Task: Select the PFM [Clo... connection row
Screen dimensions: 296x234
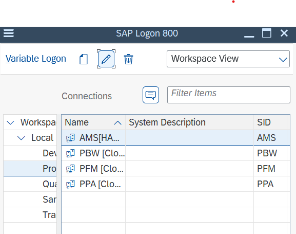Action: coord(175,169)
